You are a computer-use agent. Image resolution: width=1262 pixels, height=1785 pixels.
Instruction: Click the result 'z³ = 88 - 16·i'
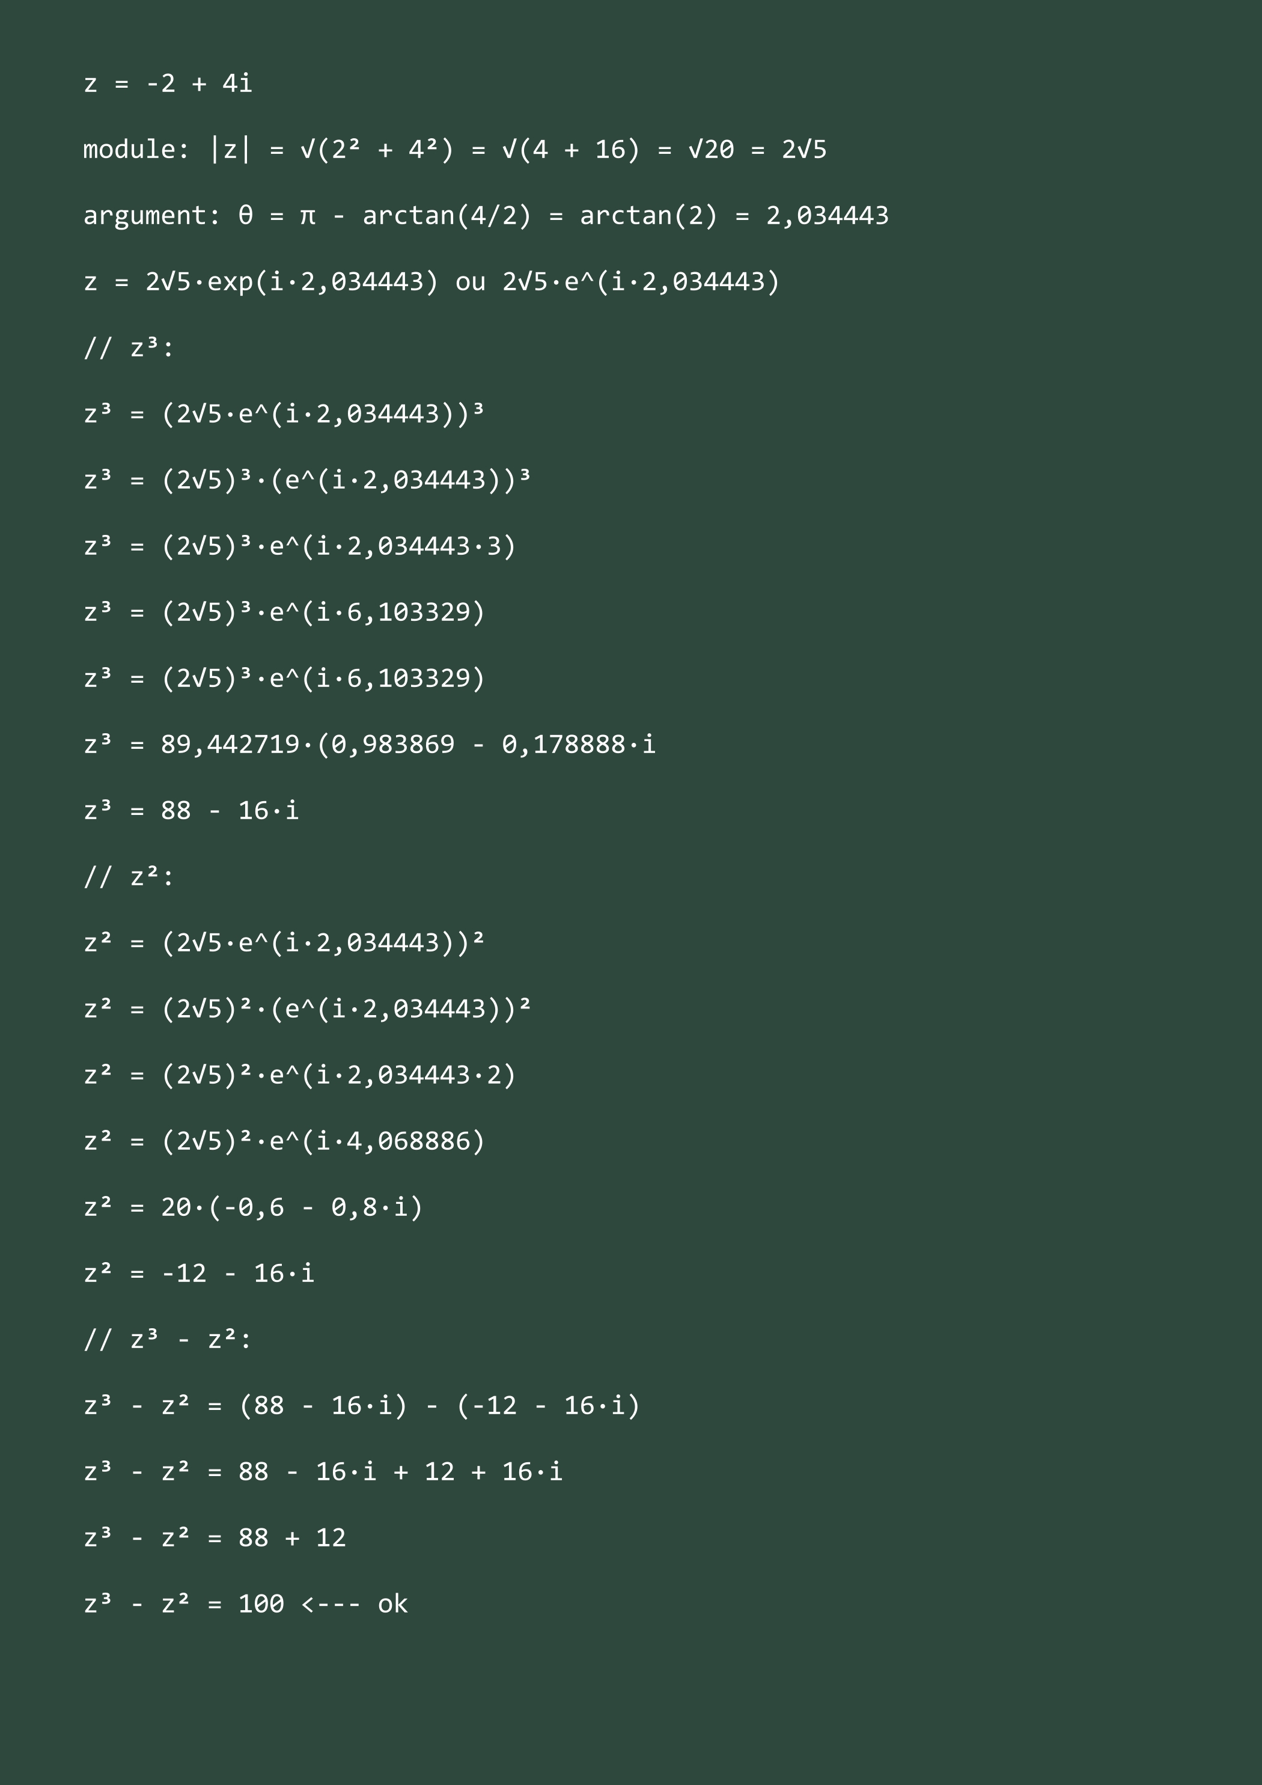point(191,810)
